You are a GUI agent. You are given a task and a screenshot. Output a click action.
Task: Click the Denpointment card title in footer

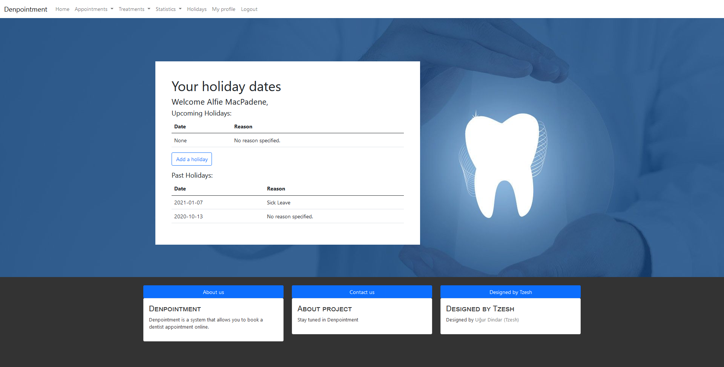point(175,309)
